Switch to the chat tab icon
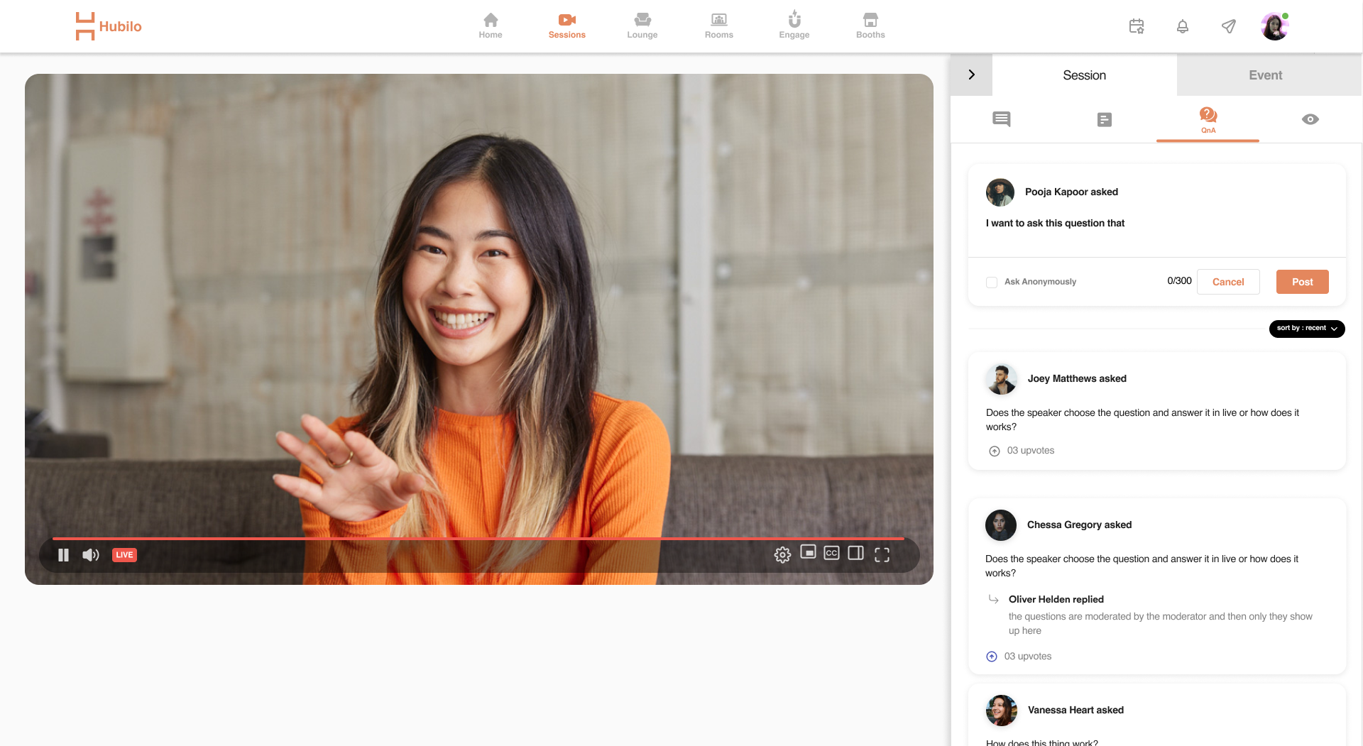 1001,119
